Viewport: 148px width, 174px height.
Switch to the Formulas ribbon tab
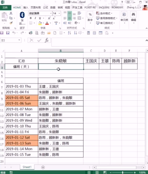tap(45, 8)
